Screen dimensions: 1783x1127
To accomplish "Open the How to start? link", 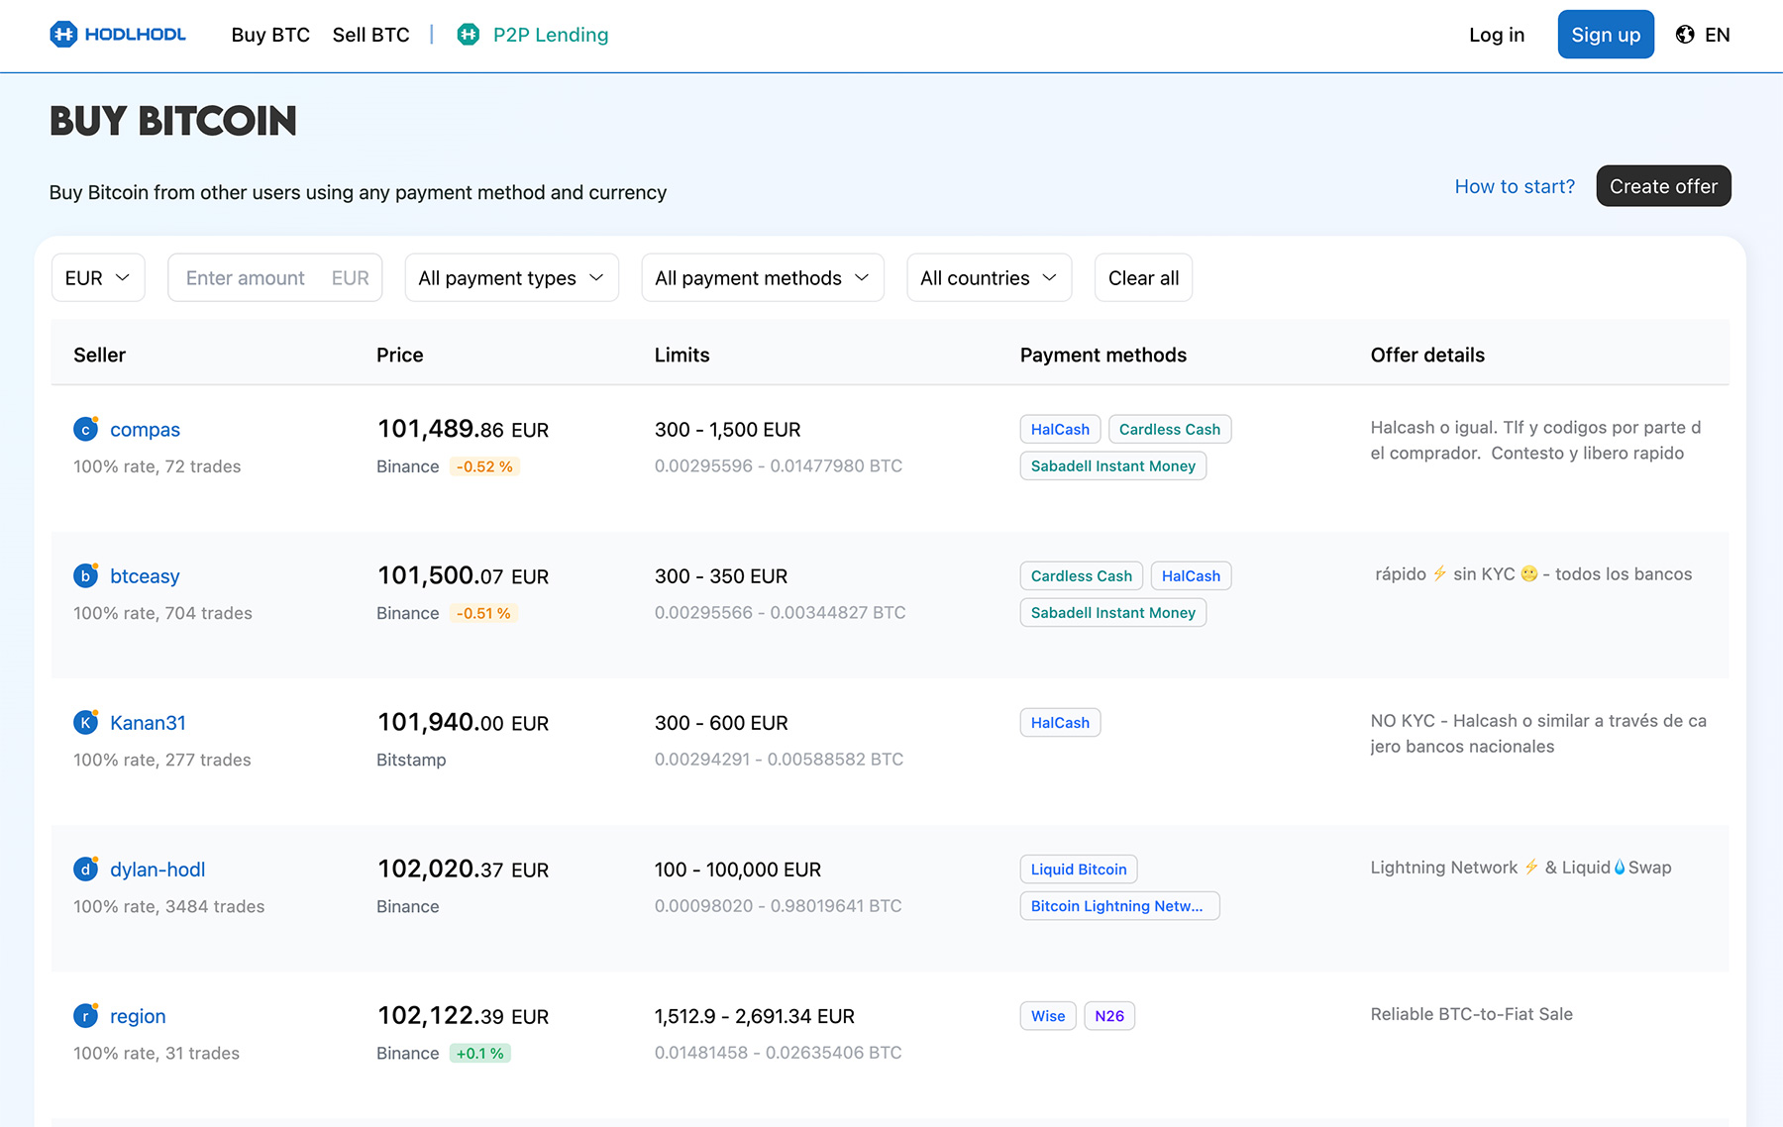I will 1515,186.
